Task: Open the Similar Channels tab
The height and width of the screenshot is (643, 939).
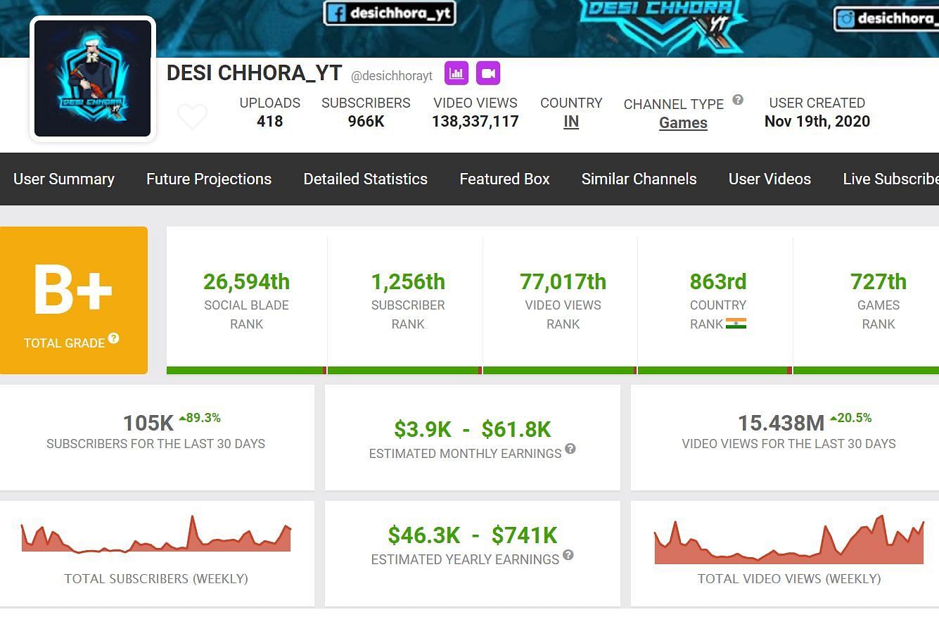Action: 639,179
